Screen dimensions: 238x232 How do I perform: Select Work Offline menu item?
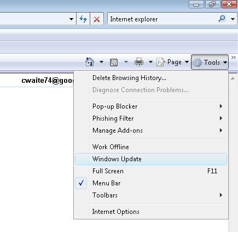pos(151,147)
